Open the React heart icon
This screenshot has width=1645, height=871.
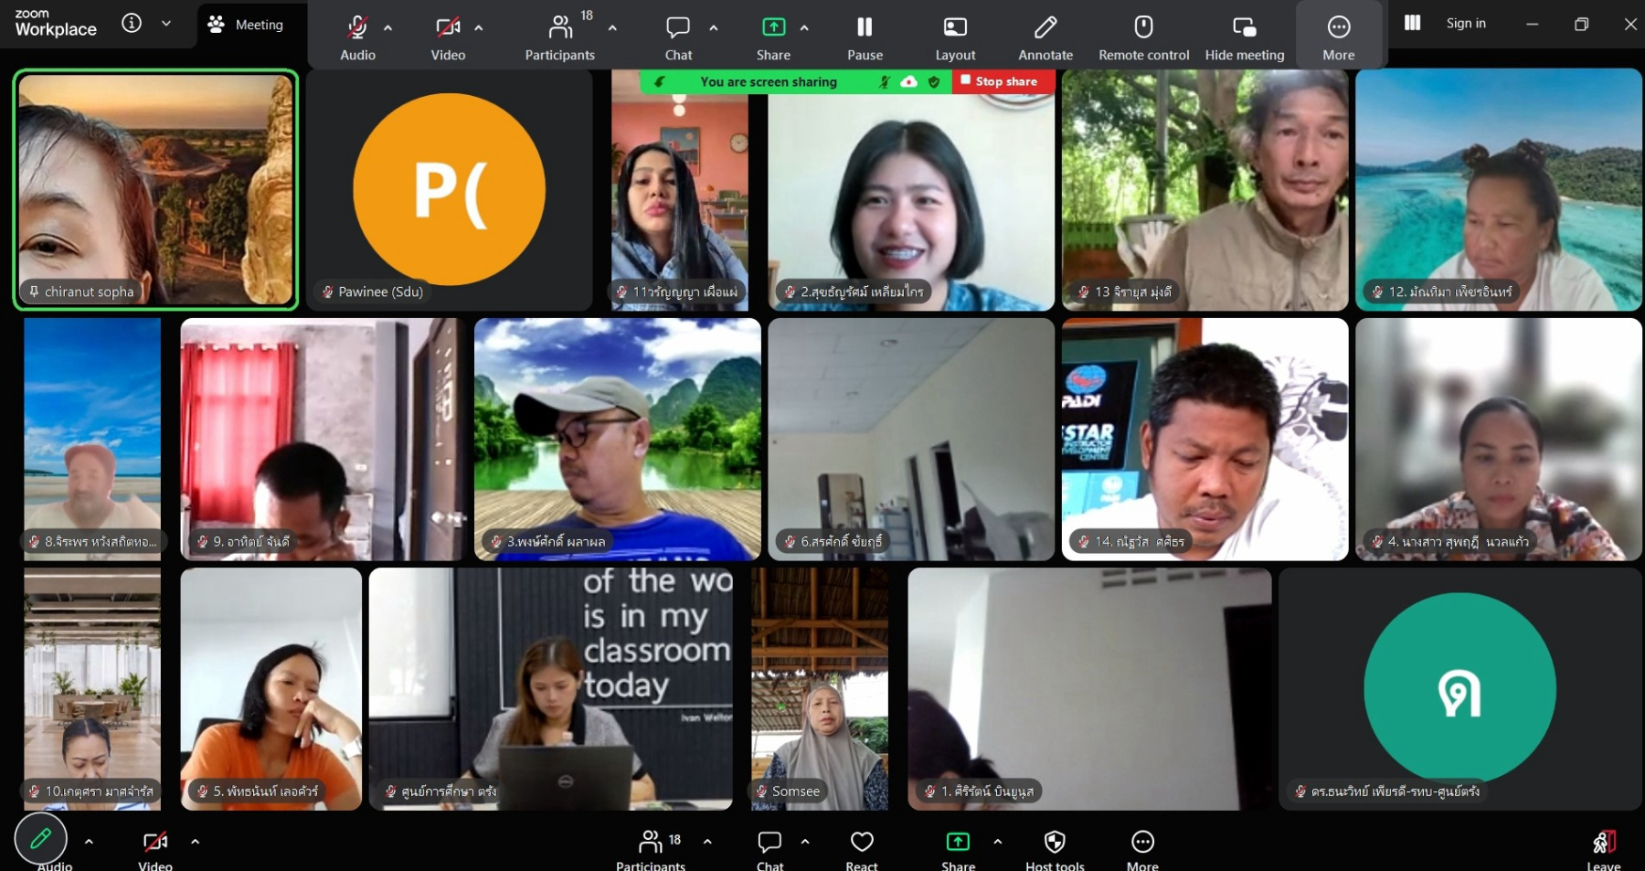click(862, 841)
